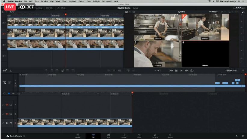Mute audio on track 3

pos(7,105)
